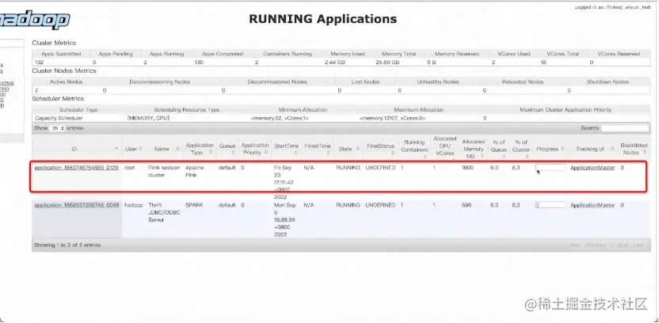Click the 'Logged in as' user text
The height and width of the screenshot is (323, 659).
(x=612, y=8)
